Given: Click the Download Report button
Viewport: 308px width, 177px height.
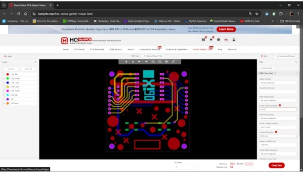Looking at the screenshot, I should (286, 56).
